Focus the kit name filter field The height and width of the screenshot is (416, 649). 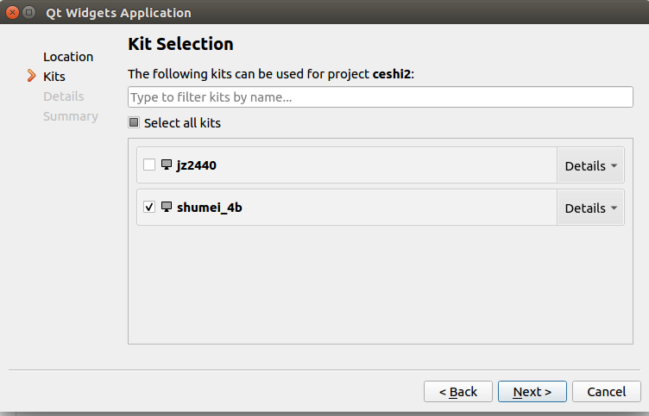380,97
